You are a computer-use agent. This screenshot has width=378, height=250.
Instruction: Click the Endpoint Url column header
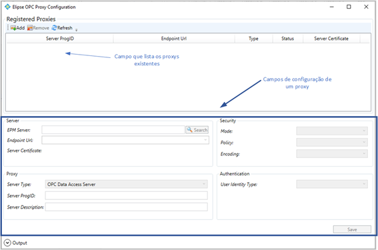pyautogui.click(x=174, y=39)
